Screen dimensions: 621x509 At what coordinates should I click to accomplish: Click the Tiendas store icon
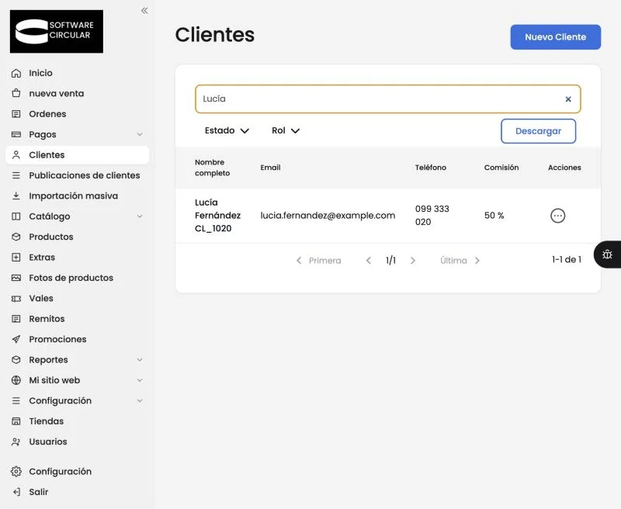click(x=16, y=421)
